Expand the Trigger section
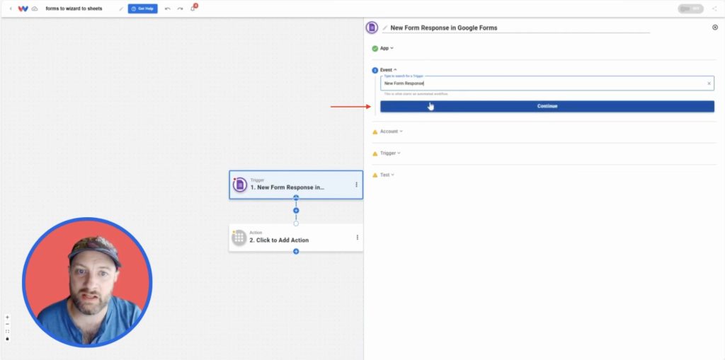The height and width of the screenshot is (360, 725). [390, 153]
